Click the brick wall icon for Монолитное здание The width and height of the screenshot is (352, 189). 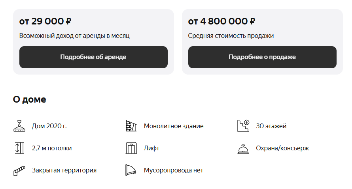[x=131, y=126]
